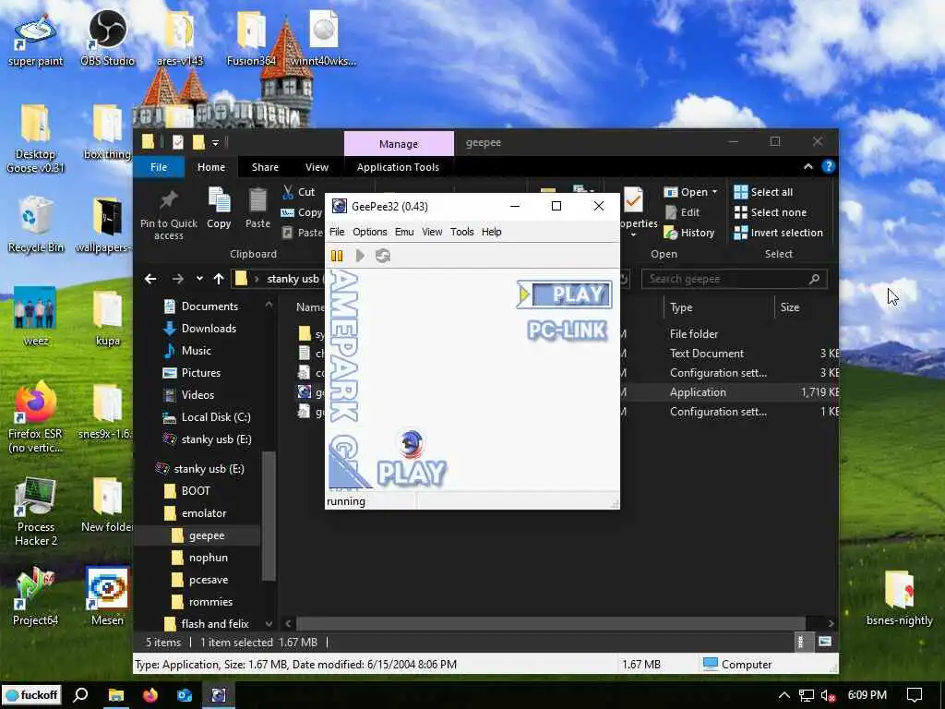This screenshot has width=945, height=709.
Task: Select PC-LINK in the emulator screen
Action: tap(567, 330)
